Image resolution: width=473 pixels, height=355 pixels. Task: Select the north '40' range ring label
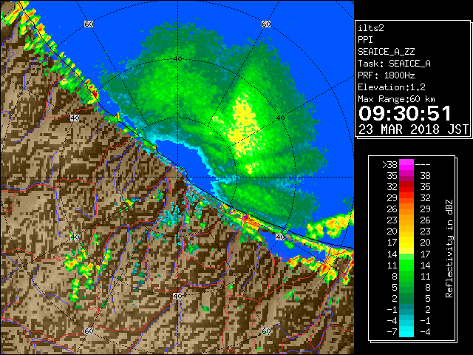177,59
